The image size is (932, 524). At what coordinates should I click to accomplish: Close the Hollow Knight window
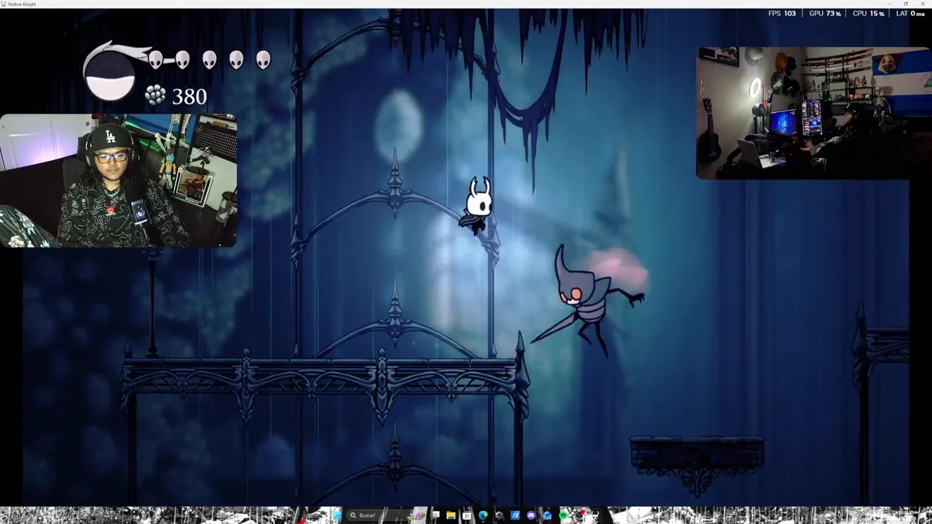924,4
